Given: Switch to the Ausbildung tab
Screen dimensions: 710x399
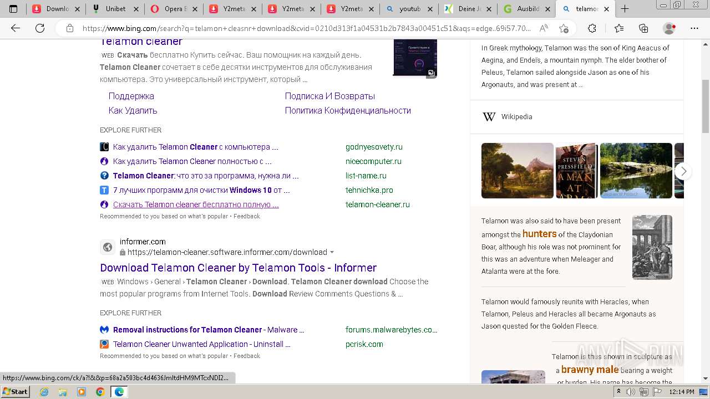Looking at the screenshot, I should click(x=526, y=9).
